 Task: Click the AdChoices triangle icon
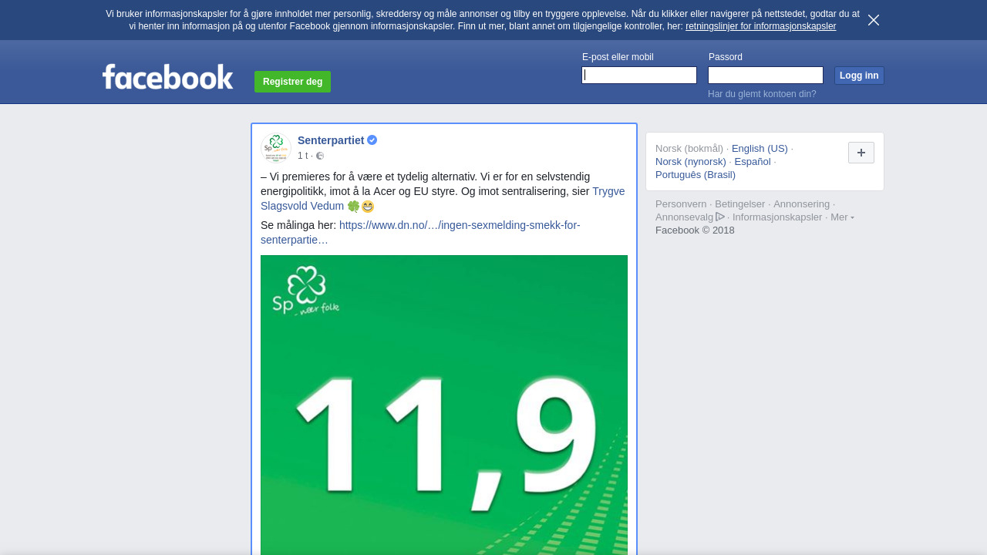[720, 217]
